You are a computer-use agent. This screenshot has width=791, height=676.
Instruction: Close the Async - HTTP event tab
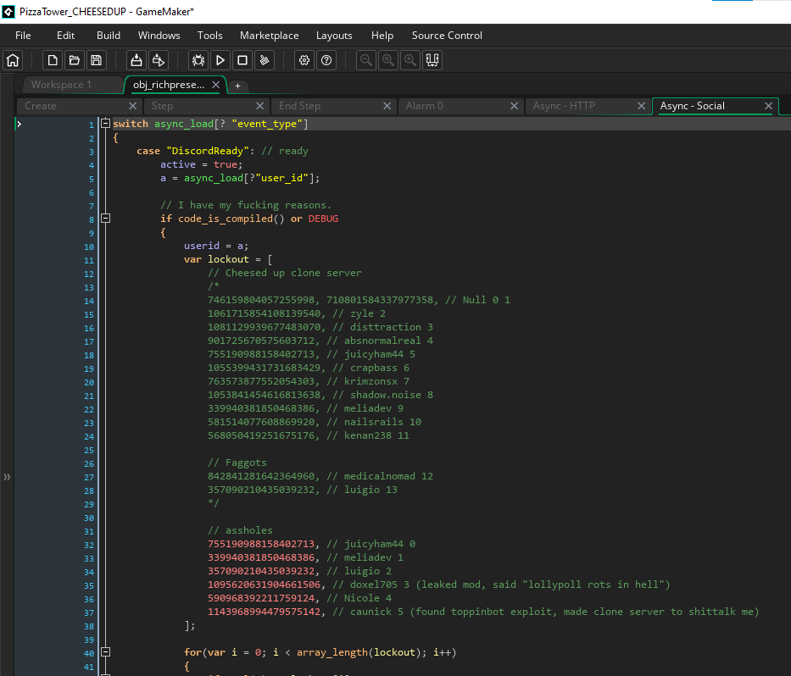point(641,106)
